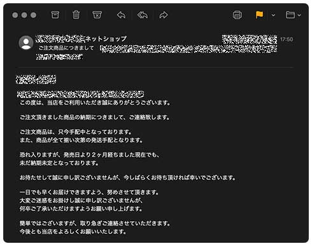The height and width of the screenshot is (246, 312).
Task: Close the mail window with the leftmost window button
Action: click(15, 15)
